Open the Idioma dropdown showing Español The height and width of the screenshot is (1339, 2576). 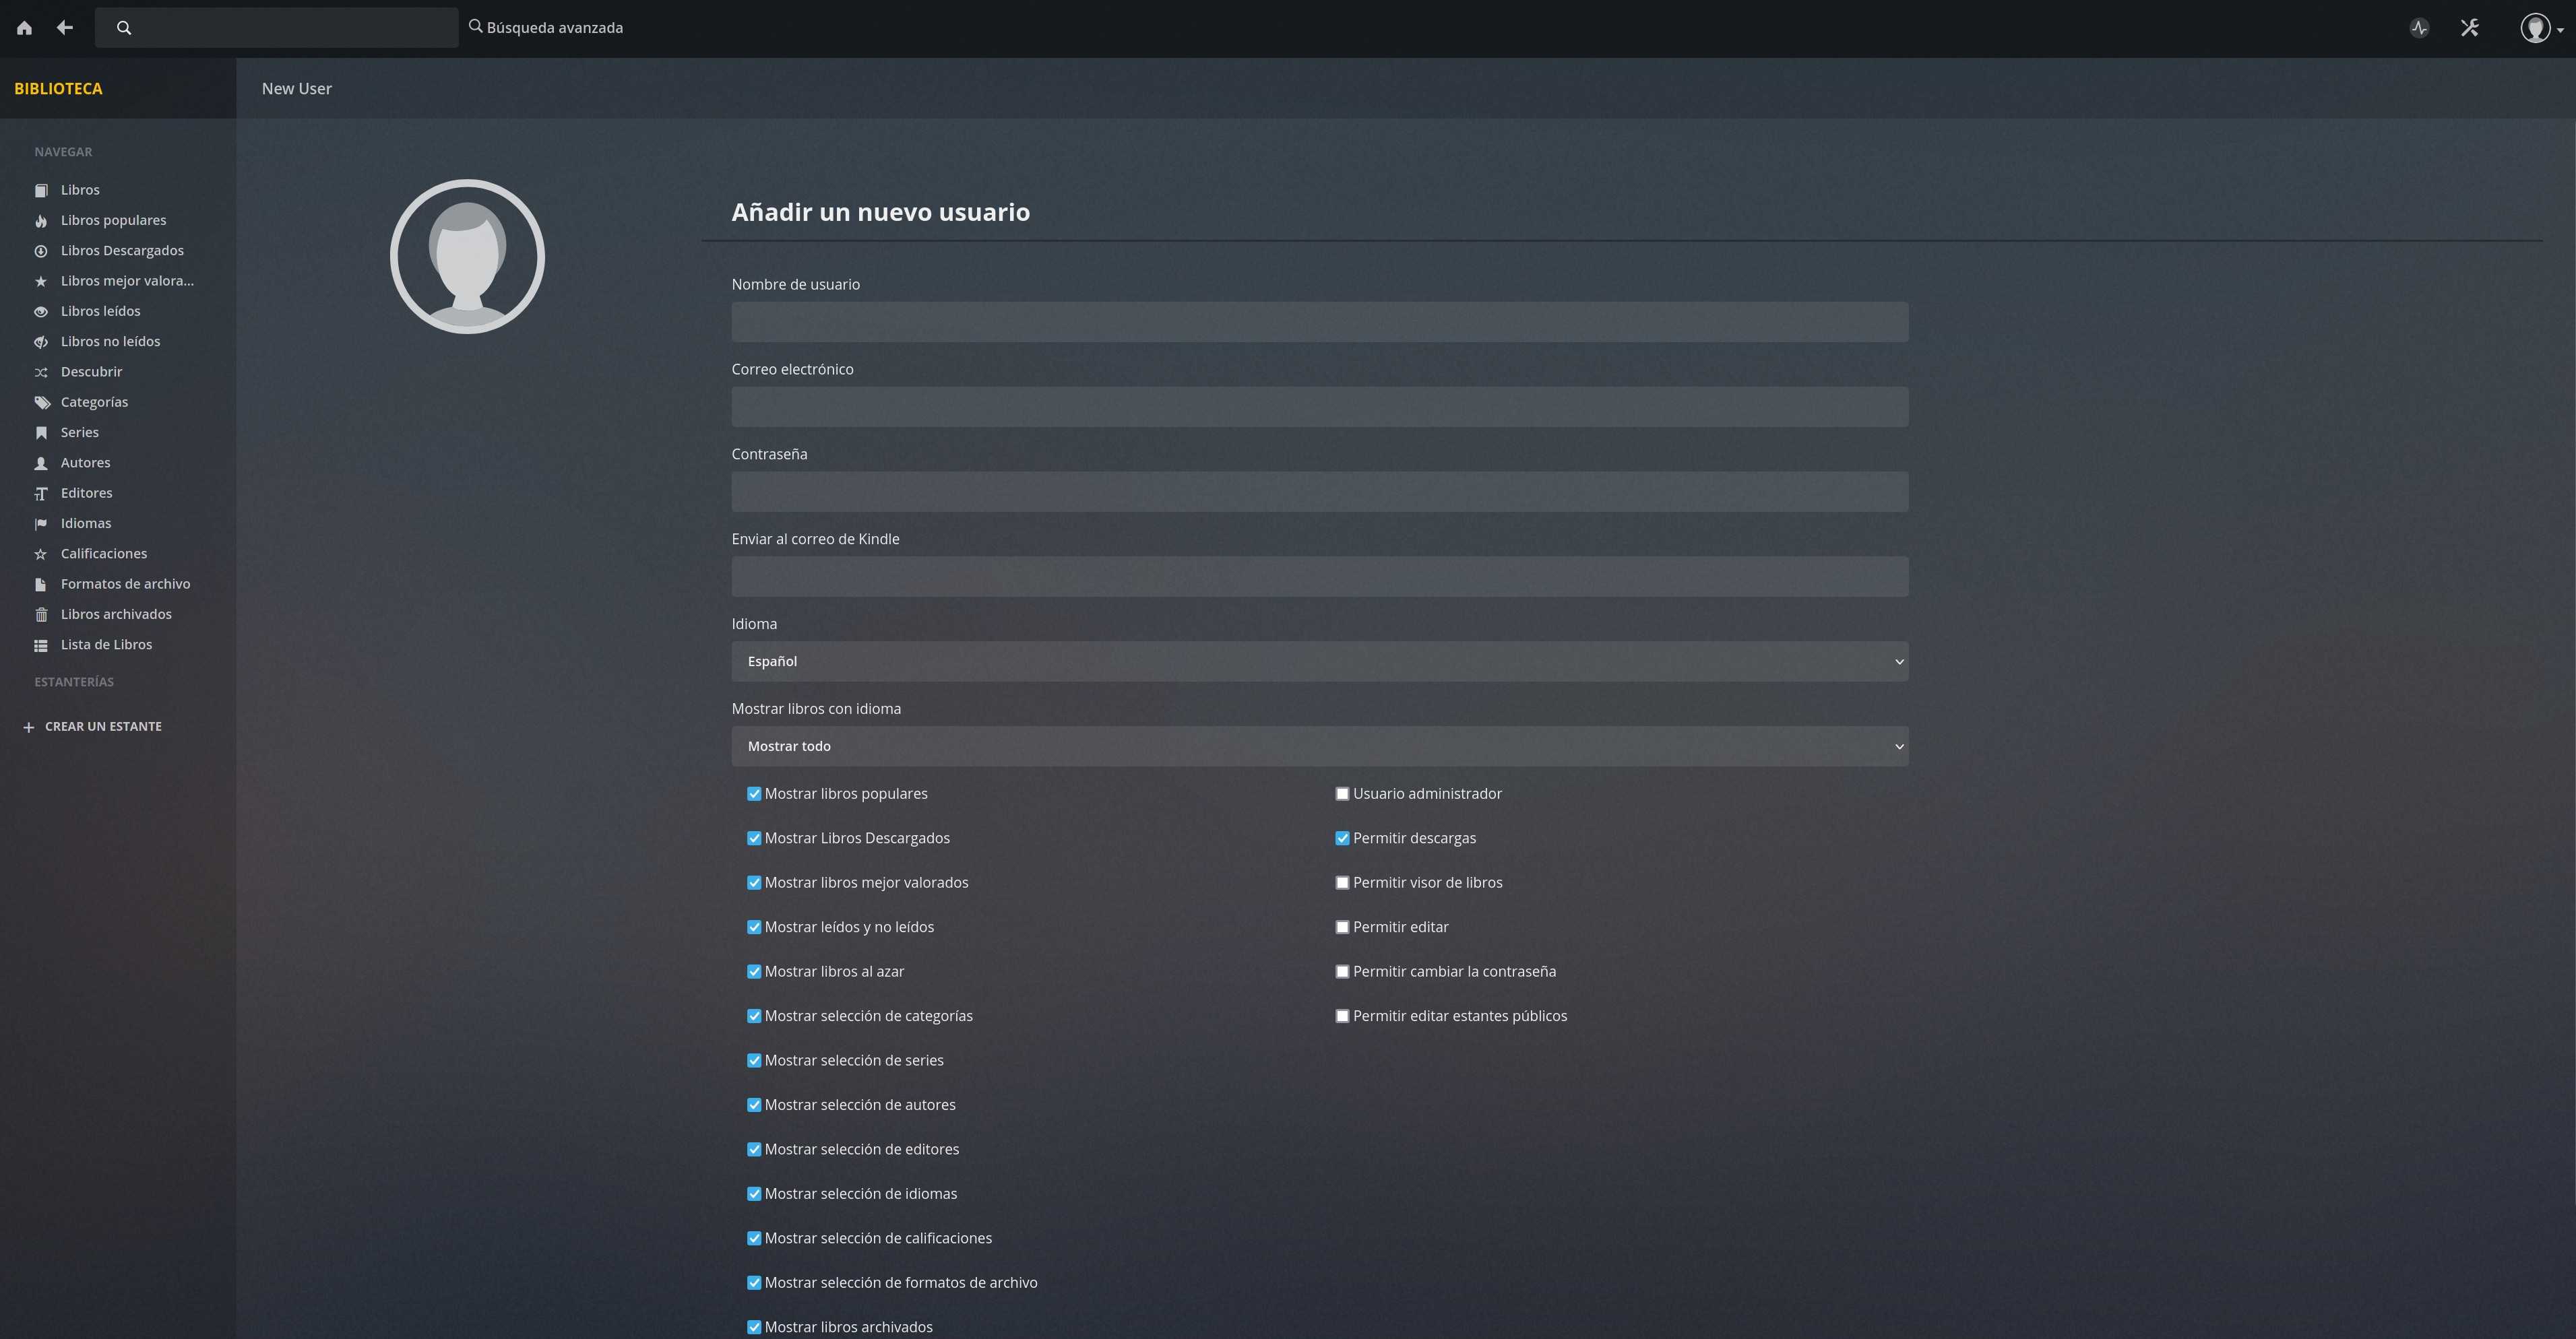pos(1319,661)
